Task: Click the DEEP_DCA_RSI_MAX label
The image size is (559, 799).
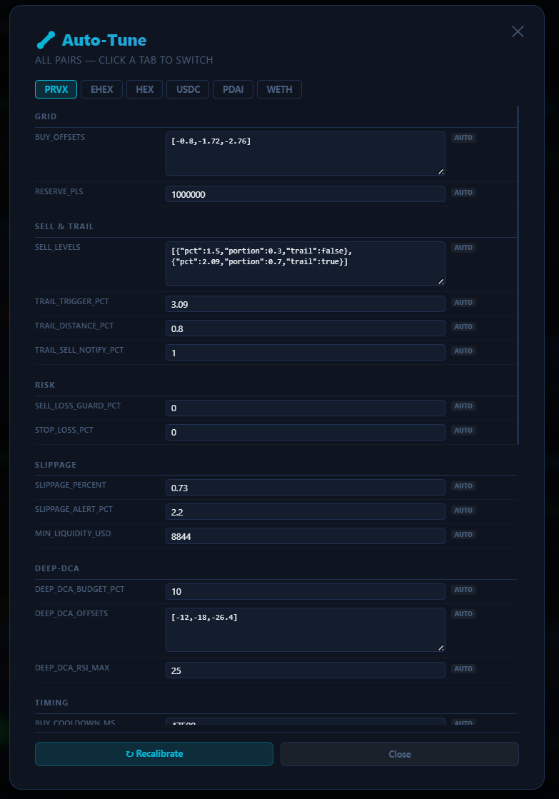Action: click(x=72, y=668)
